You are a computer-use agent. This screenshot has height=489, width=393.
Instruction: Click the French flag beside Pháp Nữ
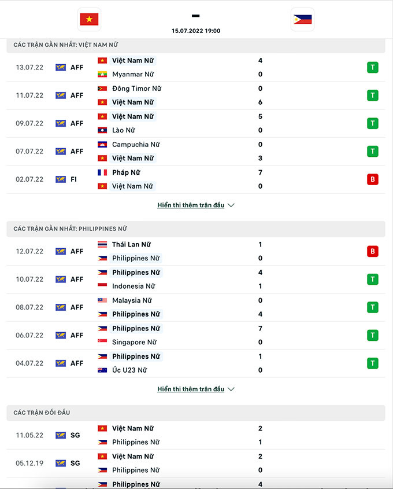click(102, 172)
